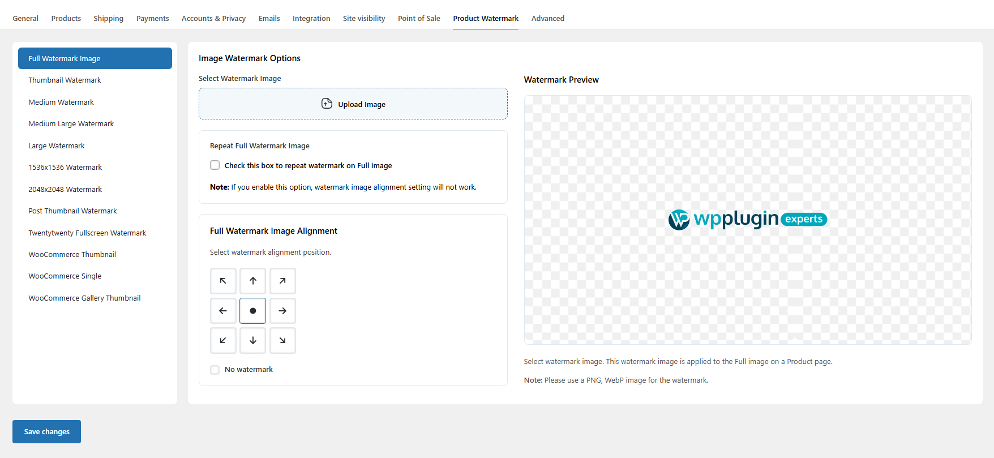Click the alignment setting will not work note

[343, 187]
